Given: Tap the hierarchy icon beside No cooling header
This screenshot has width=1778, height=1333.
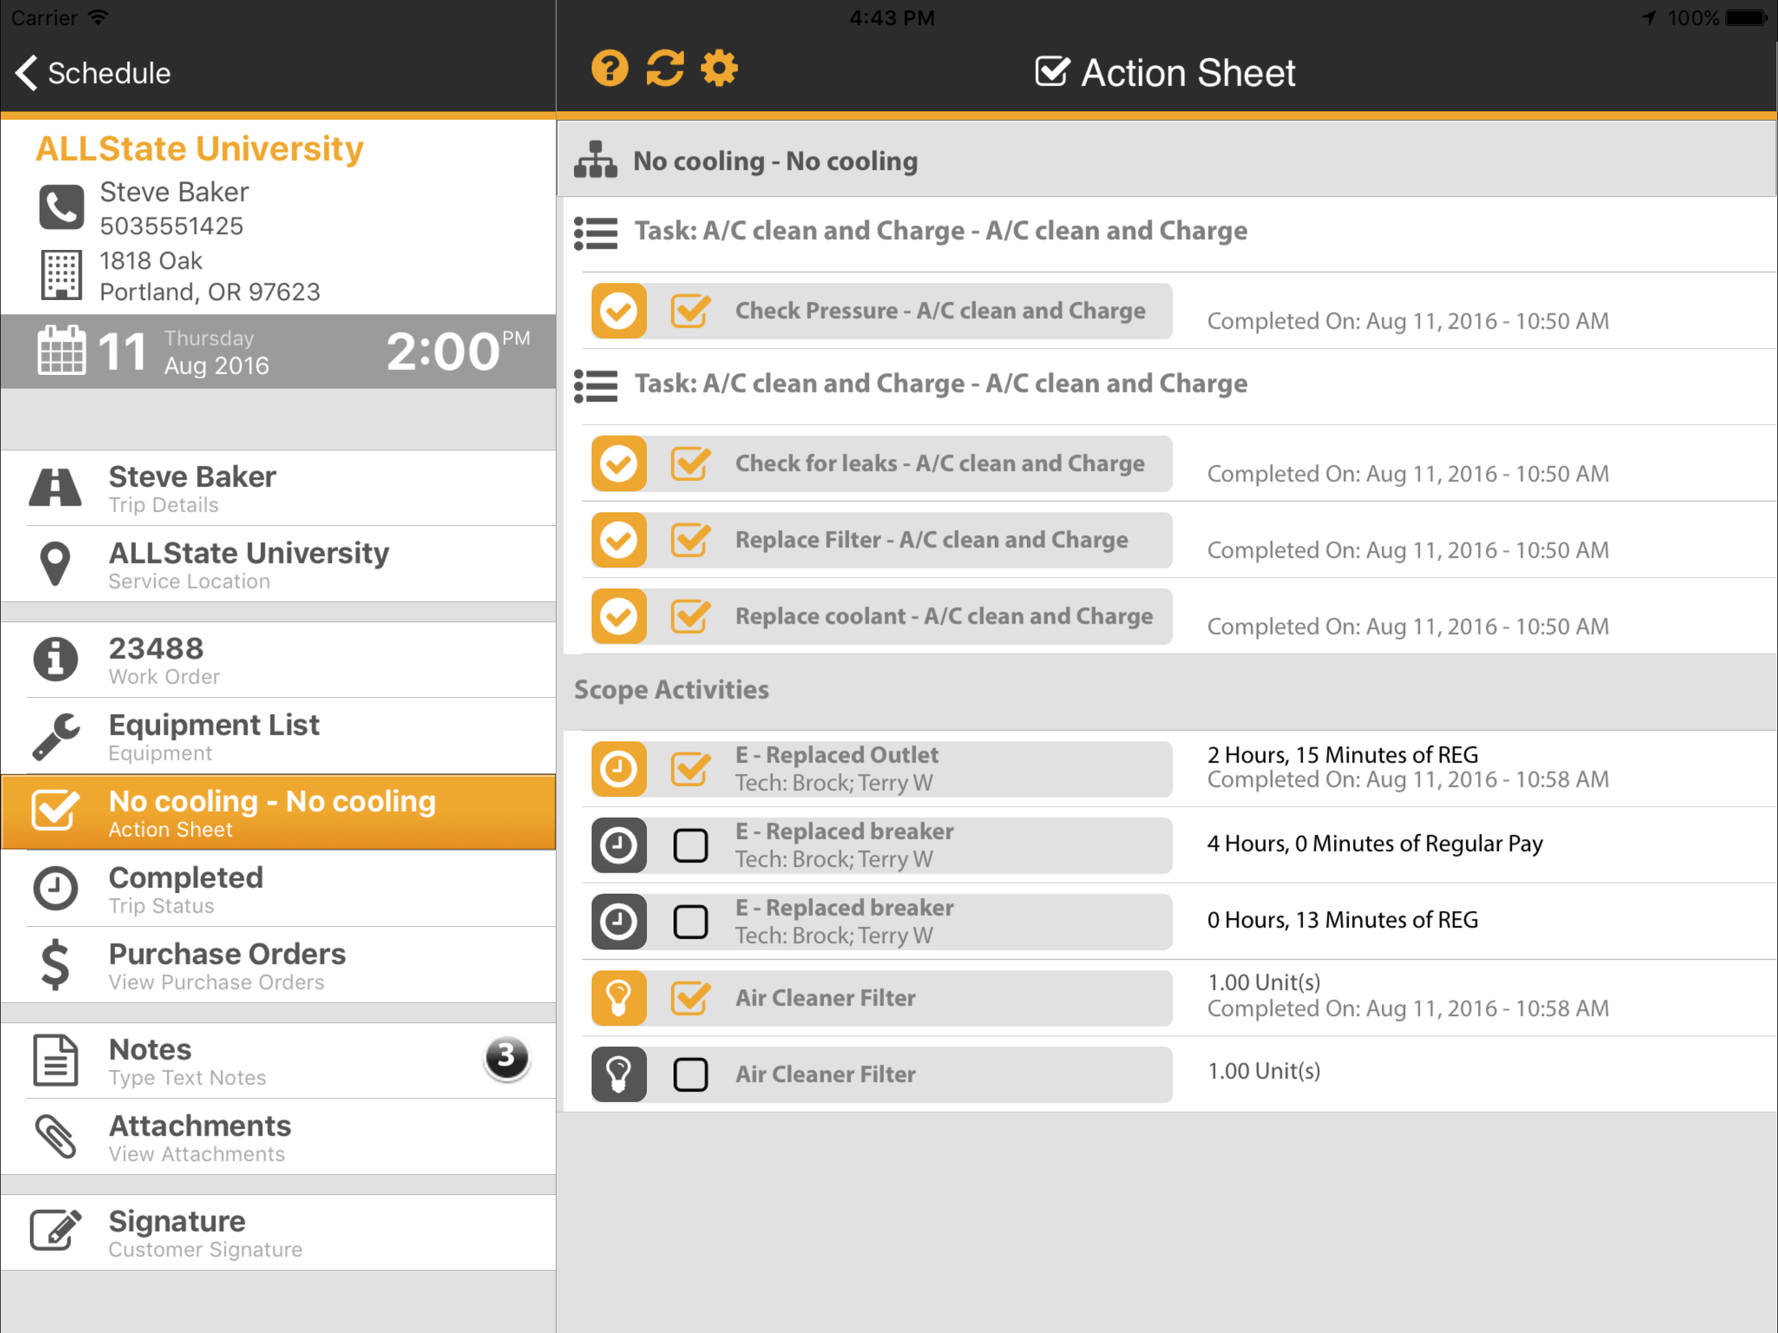Looking at the screenshot, I should [x=595, y=160].
